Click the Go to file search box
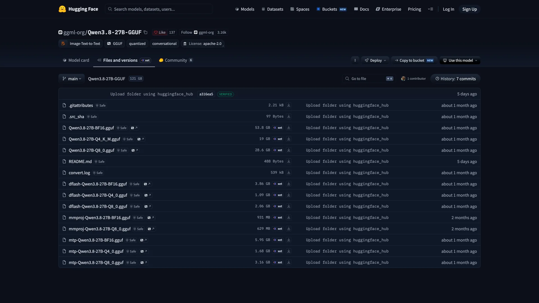Viewport: 539px width, 303px height. 369,79
